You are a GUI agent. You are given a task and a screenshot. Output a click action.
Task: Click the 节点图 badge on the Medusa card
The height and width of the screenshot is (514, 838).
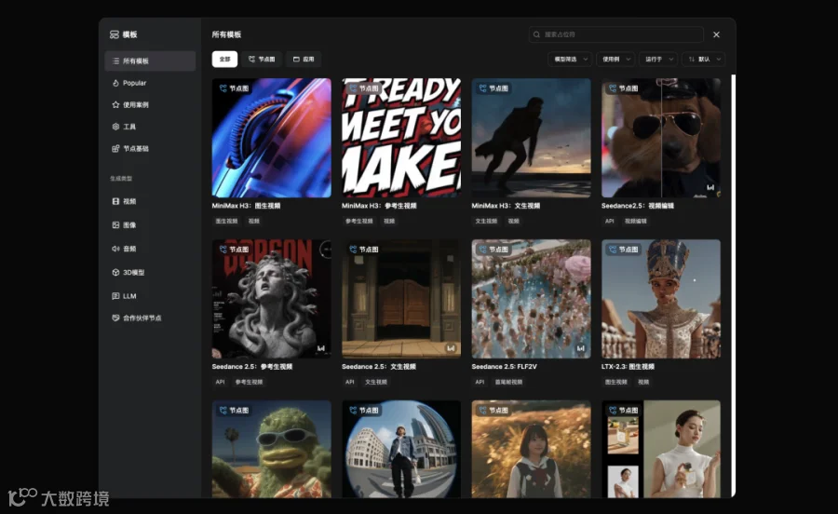[234, 250]
